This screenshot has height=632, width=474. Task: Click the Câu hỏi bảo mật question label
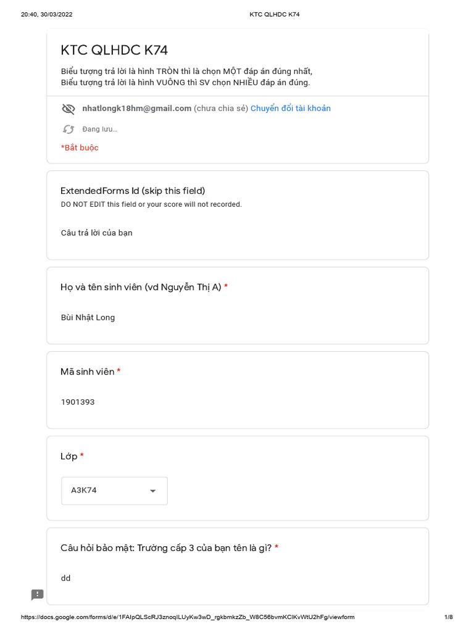[x=166, y=548]
